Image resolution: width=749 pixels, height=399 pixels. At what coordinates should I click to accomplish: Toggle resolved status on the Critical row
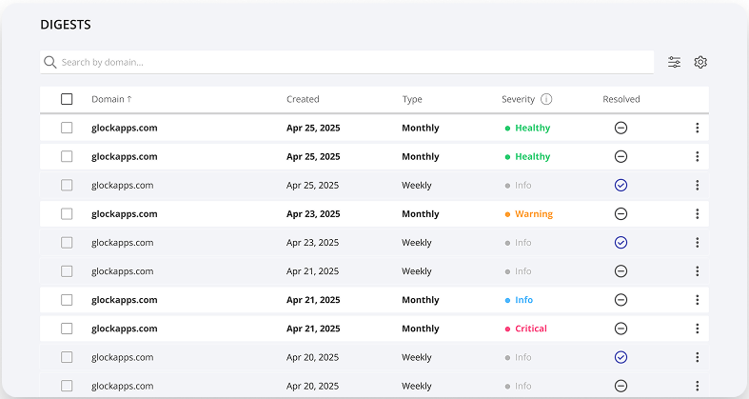click(621, 329)
